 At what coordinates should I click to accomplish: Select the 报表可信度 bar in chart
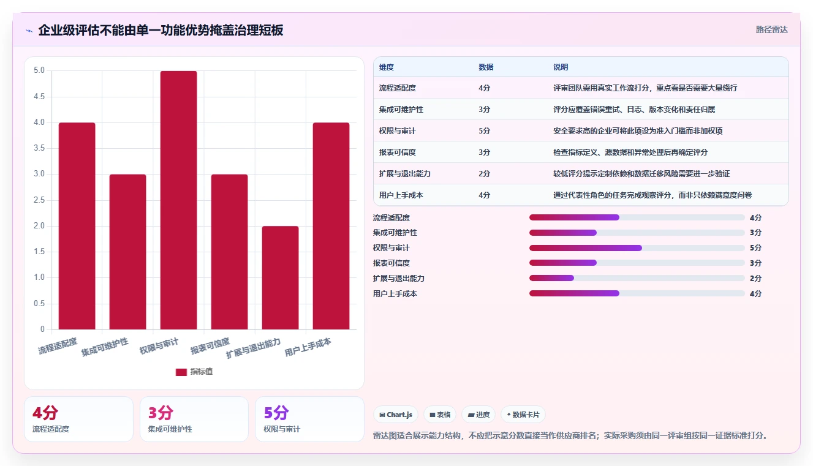tap(229, 252)
